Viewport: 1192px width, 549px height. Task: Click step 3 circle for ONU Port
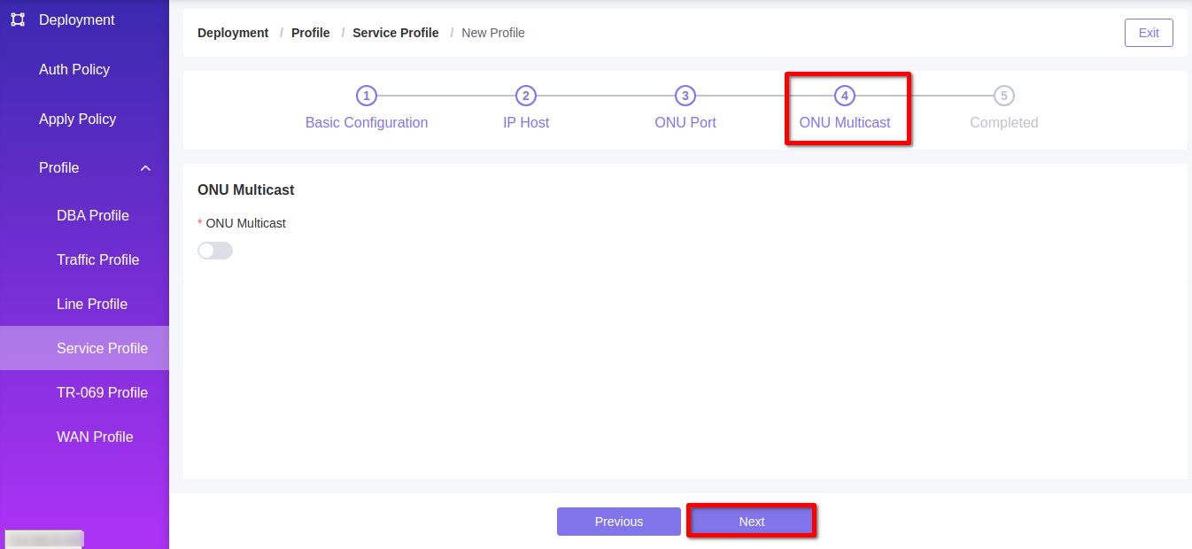click(685, 96)
